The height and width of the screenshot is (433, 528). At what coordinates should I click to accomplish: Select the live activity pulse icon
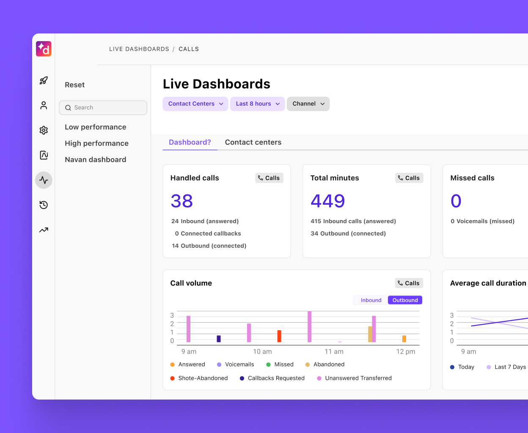pos(44,180)
